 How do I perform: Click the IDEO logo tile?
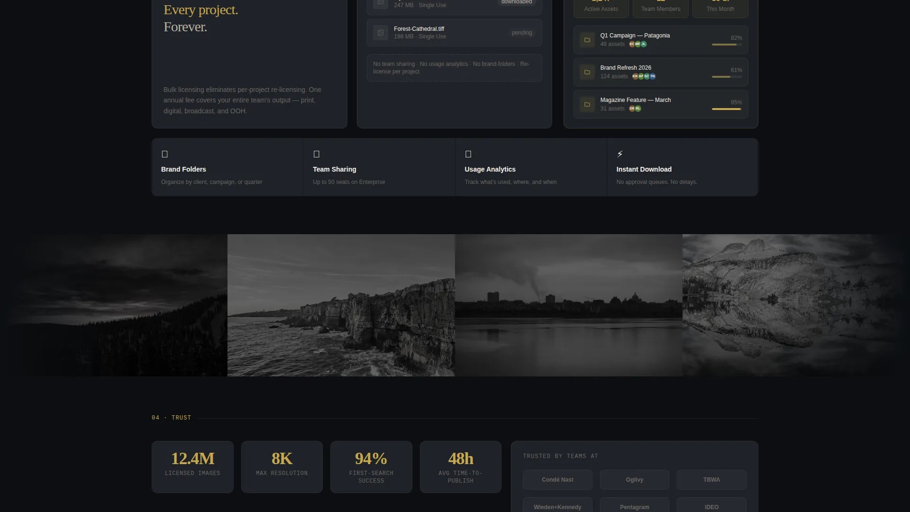tap(711, 505)
